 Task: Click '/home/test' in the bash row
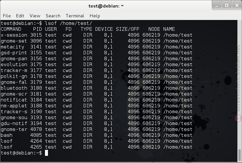(x=178, y=135)
